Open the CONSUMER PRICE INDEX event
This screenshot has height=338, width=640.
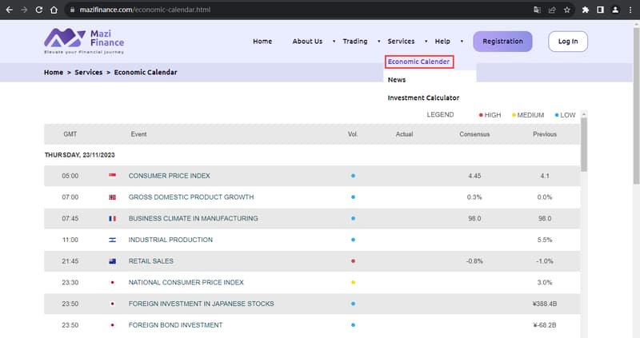click(170, 176)
